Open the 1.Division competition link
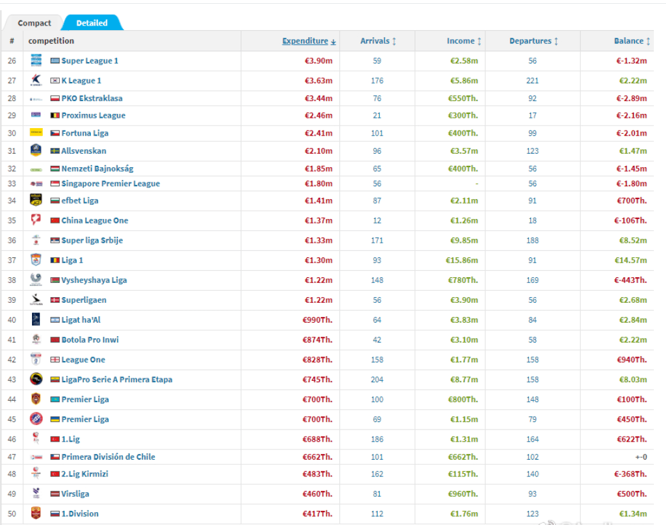The height and width of the screenshot is (525, 666). [x=80, y=514]
